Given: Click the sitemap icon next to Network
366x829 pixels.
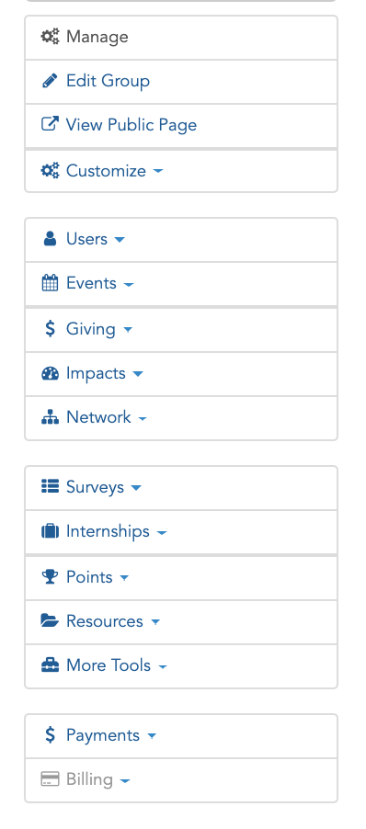Looking at the screenshot, I should pos(50,417).
